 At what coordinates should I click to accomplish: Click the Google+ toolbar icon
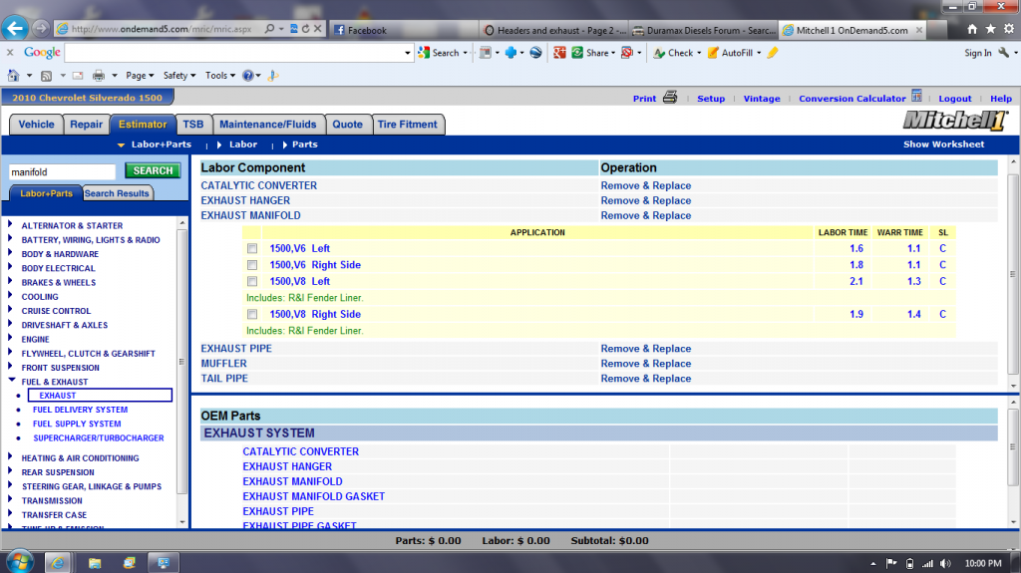coord(559,53)
